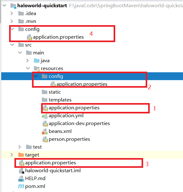The width and height of the screenshot is (183, 192).
Task: Click the pom.xml Maven icon
Action: pos(21,186)
